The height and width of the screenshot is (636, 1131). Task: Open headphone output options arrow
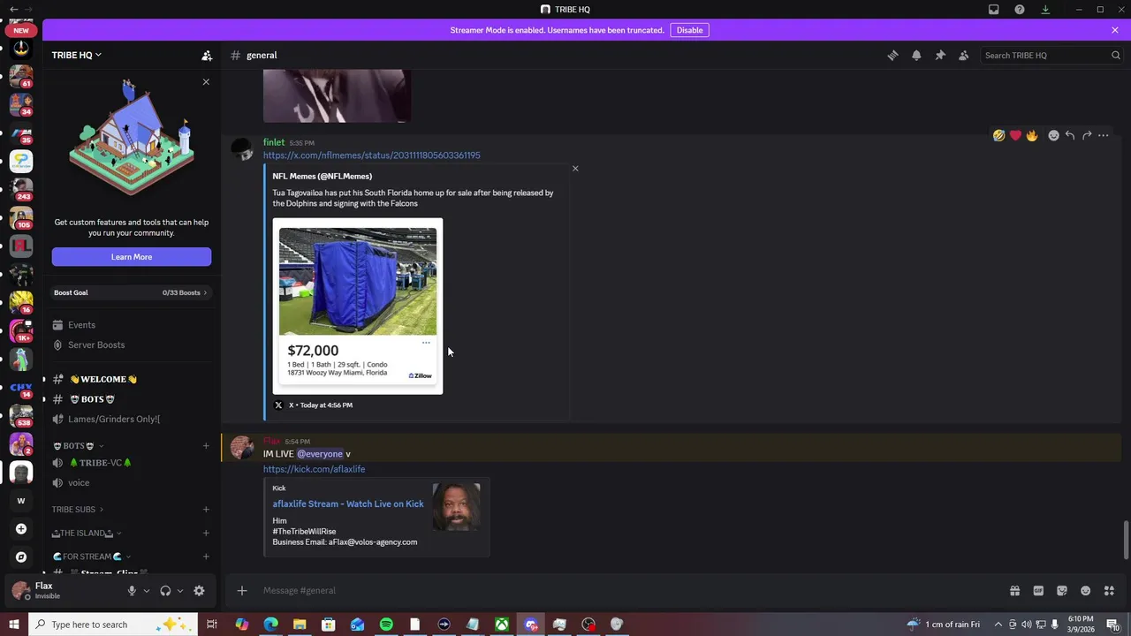180,591
